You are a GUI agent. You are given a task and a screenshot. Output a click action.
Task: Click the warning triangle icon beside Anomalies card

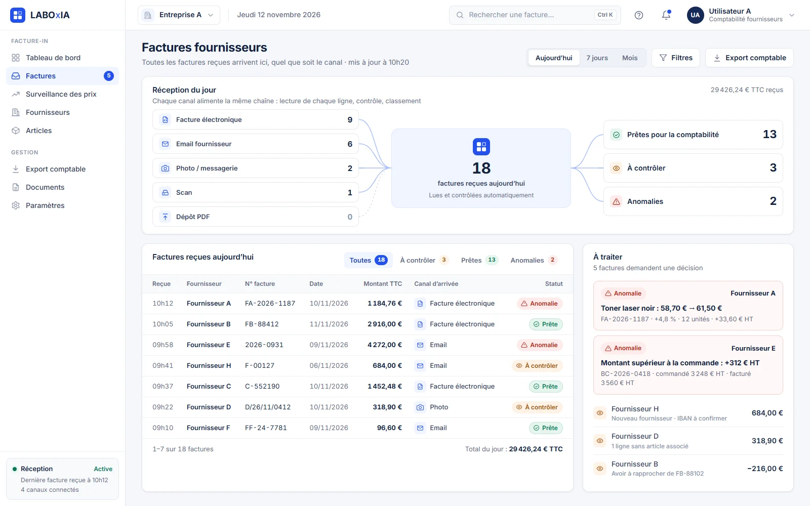point(616,201)
